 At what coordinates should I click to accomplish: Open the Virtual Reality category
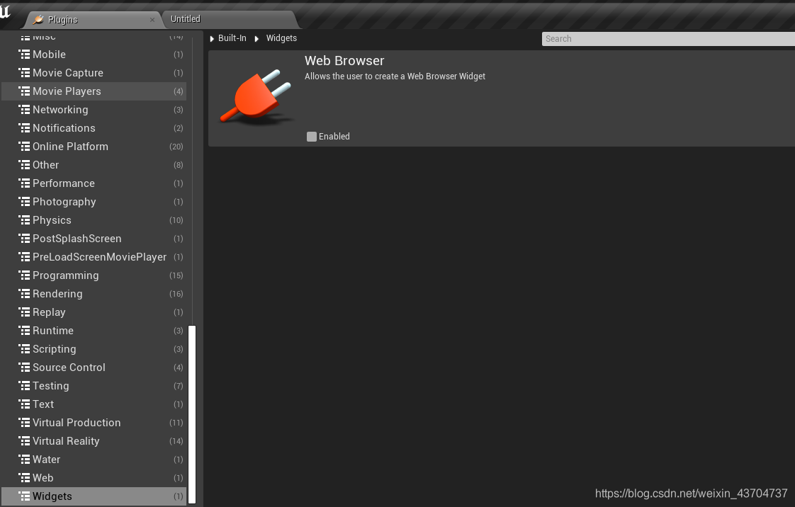point(94,440)
